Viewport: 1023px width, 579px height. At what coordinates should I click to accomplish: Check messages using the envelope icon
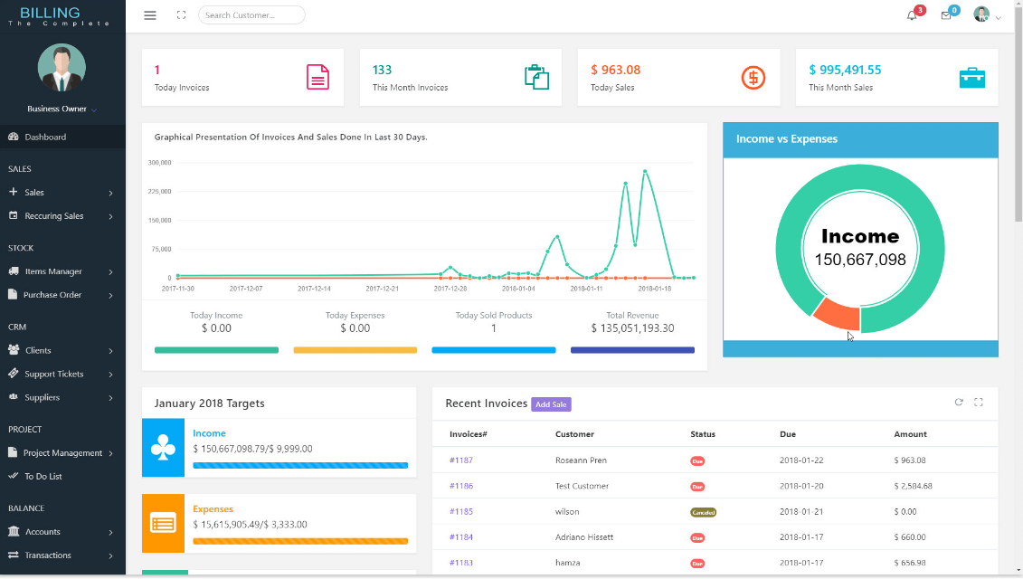pyautogui.click(x=946, y=15)
